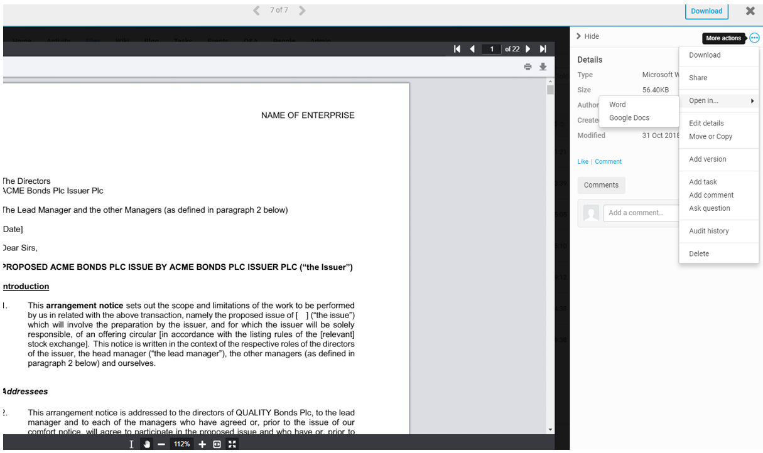The image size is (763, 453).
Task: Choose Google Docs in the submenu
Action: (x=629, y=118)
